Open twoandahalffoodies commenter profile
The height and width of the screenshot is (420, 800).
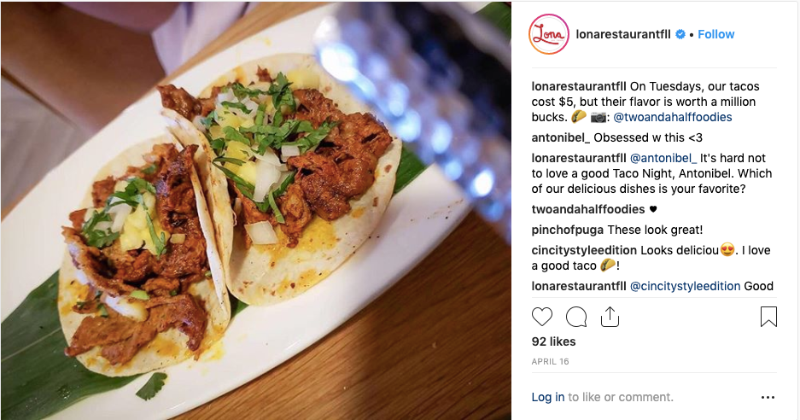tap(588, 209)
